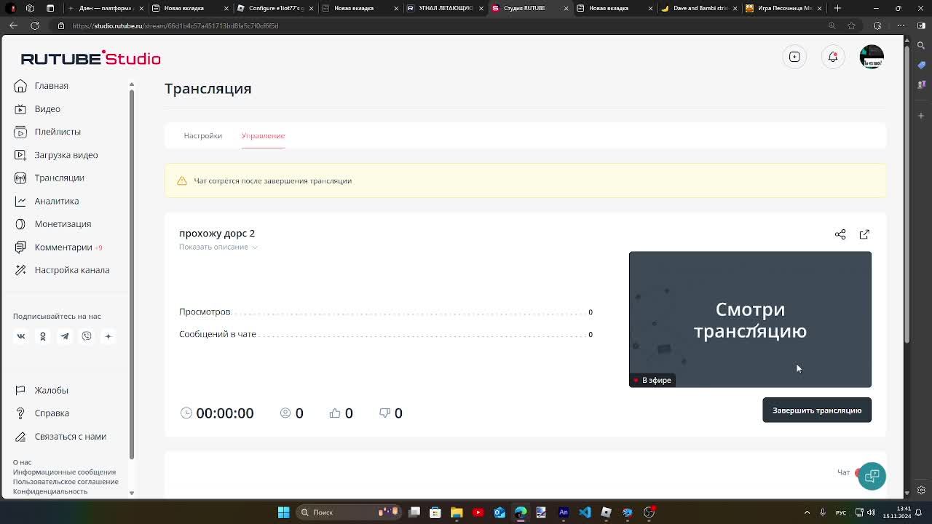Screen dimensions: 932x524
Task: Click the sidebar scroll down arrow
Action: (x=131, y=493)
